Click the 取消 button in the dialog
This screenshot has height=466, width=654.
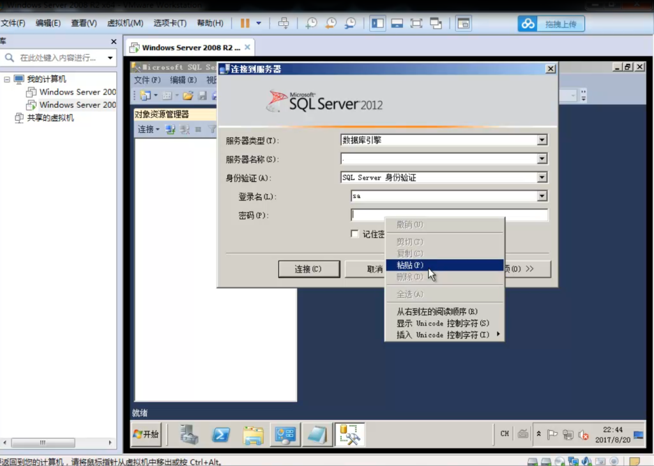pyautogui.click(x=365, y=269)
